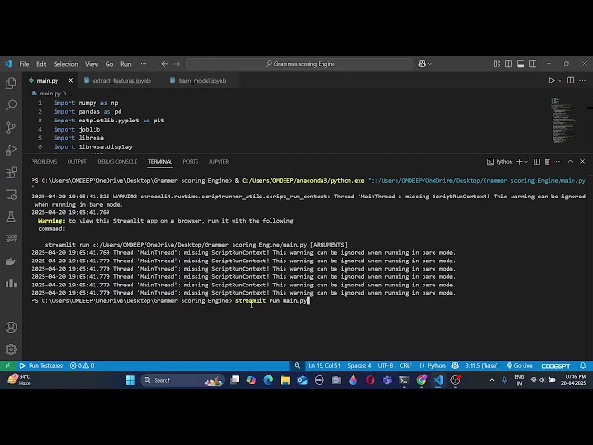Open Remote Explorer in activity bar
This screenshot has height=445, width=593.
coord(11,195)
